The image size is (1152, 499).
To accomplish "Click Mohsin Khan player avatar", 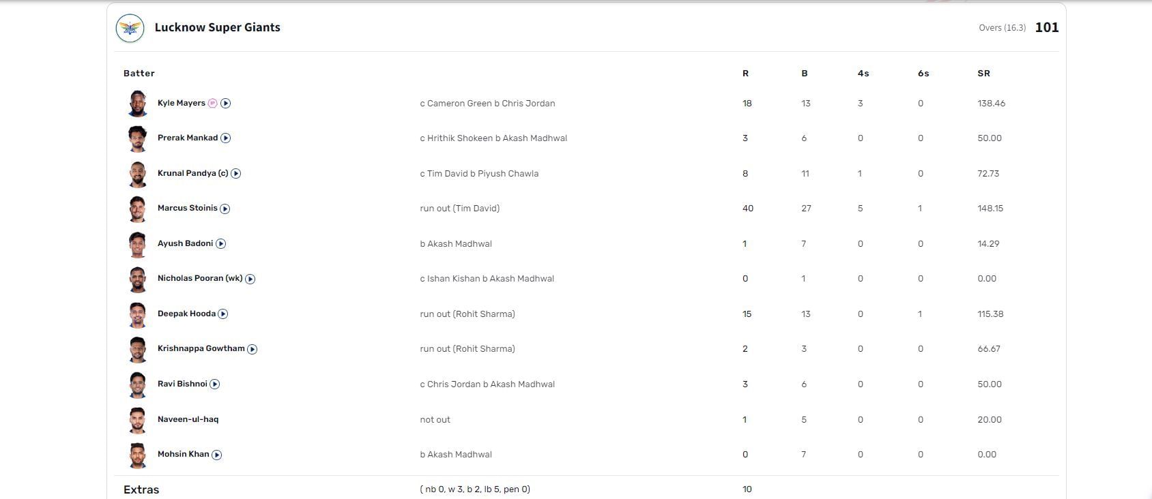I will tap(137, 455).
